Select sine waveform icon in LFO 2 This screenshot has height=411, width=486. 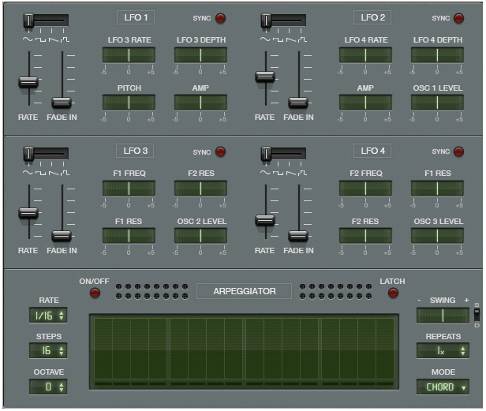click(x=265, y=39)
